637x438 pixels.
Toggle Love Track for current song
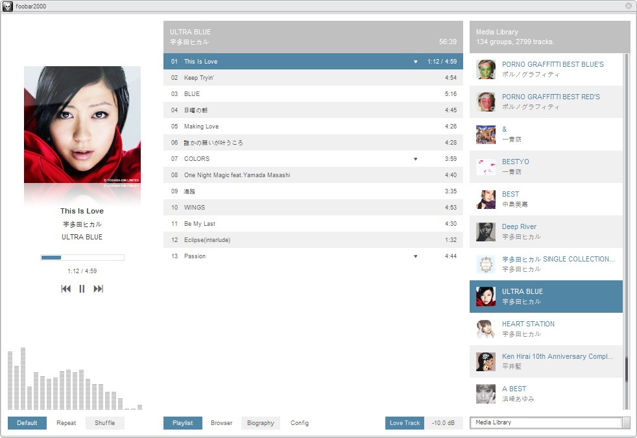point(405,423)
